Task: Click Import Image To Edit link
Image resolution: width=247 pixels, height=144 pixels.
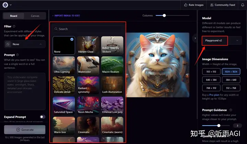Action: (x=66, y=16)
